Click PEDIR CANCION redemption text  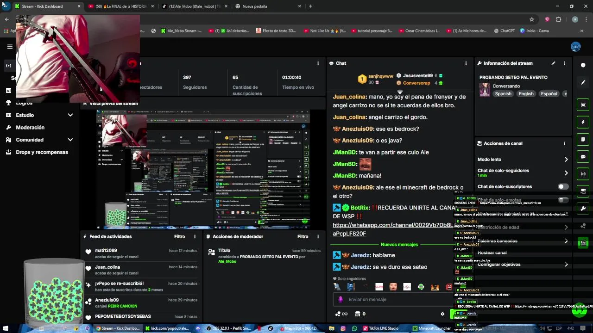pos(122,306)
